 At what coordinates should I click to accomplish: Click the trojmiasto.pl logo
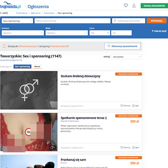pos(11,5)
